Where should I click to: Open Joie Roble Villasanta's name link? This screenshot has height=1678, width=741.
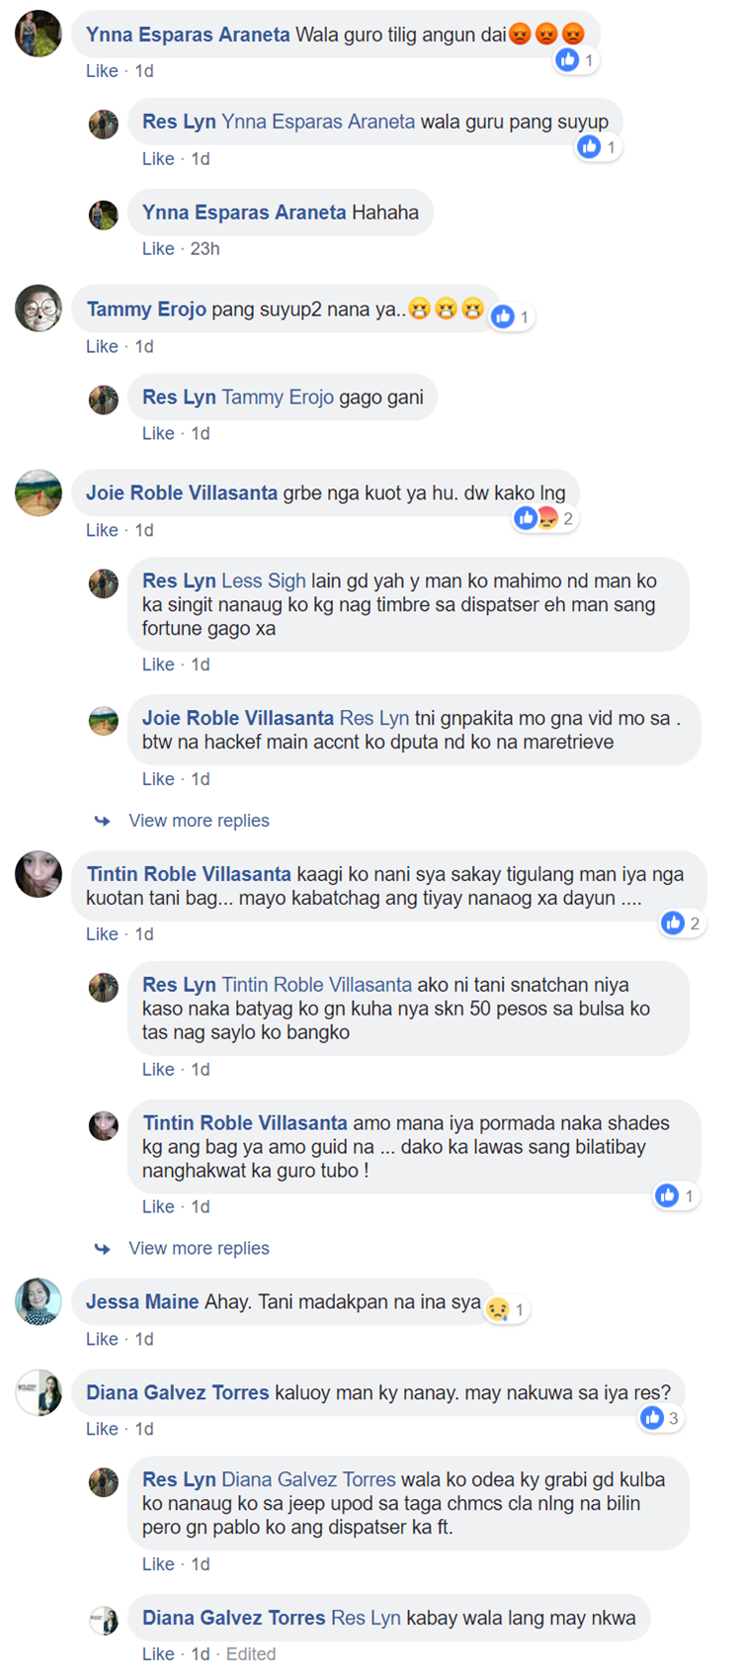(182, 492)
